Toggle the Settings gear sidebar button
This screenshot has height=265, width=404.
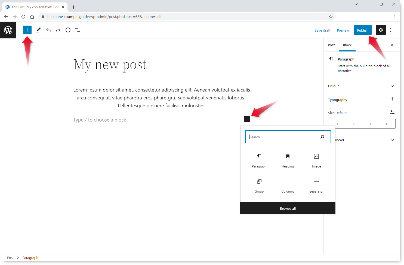tap(381, 30)
